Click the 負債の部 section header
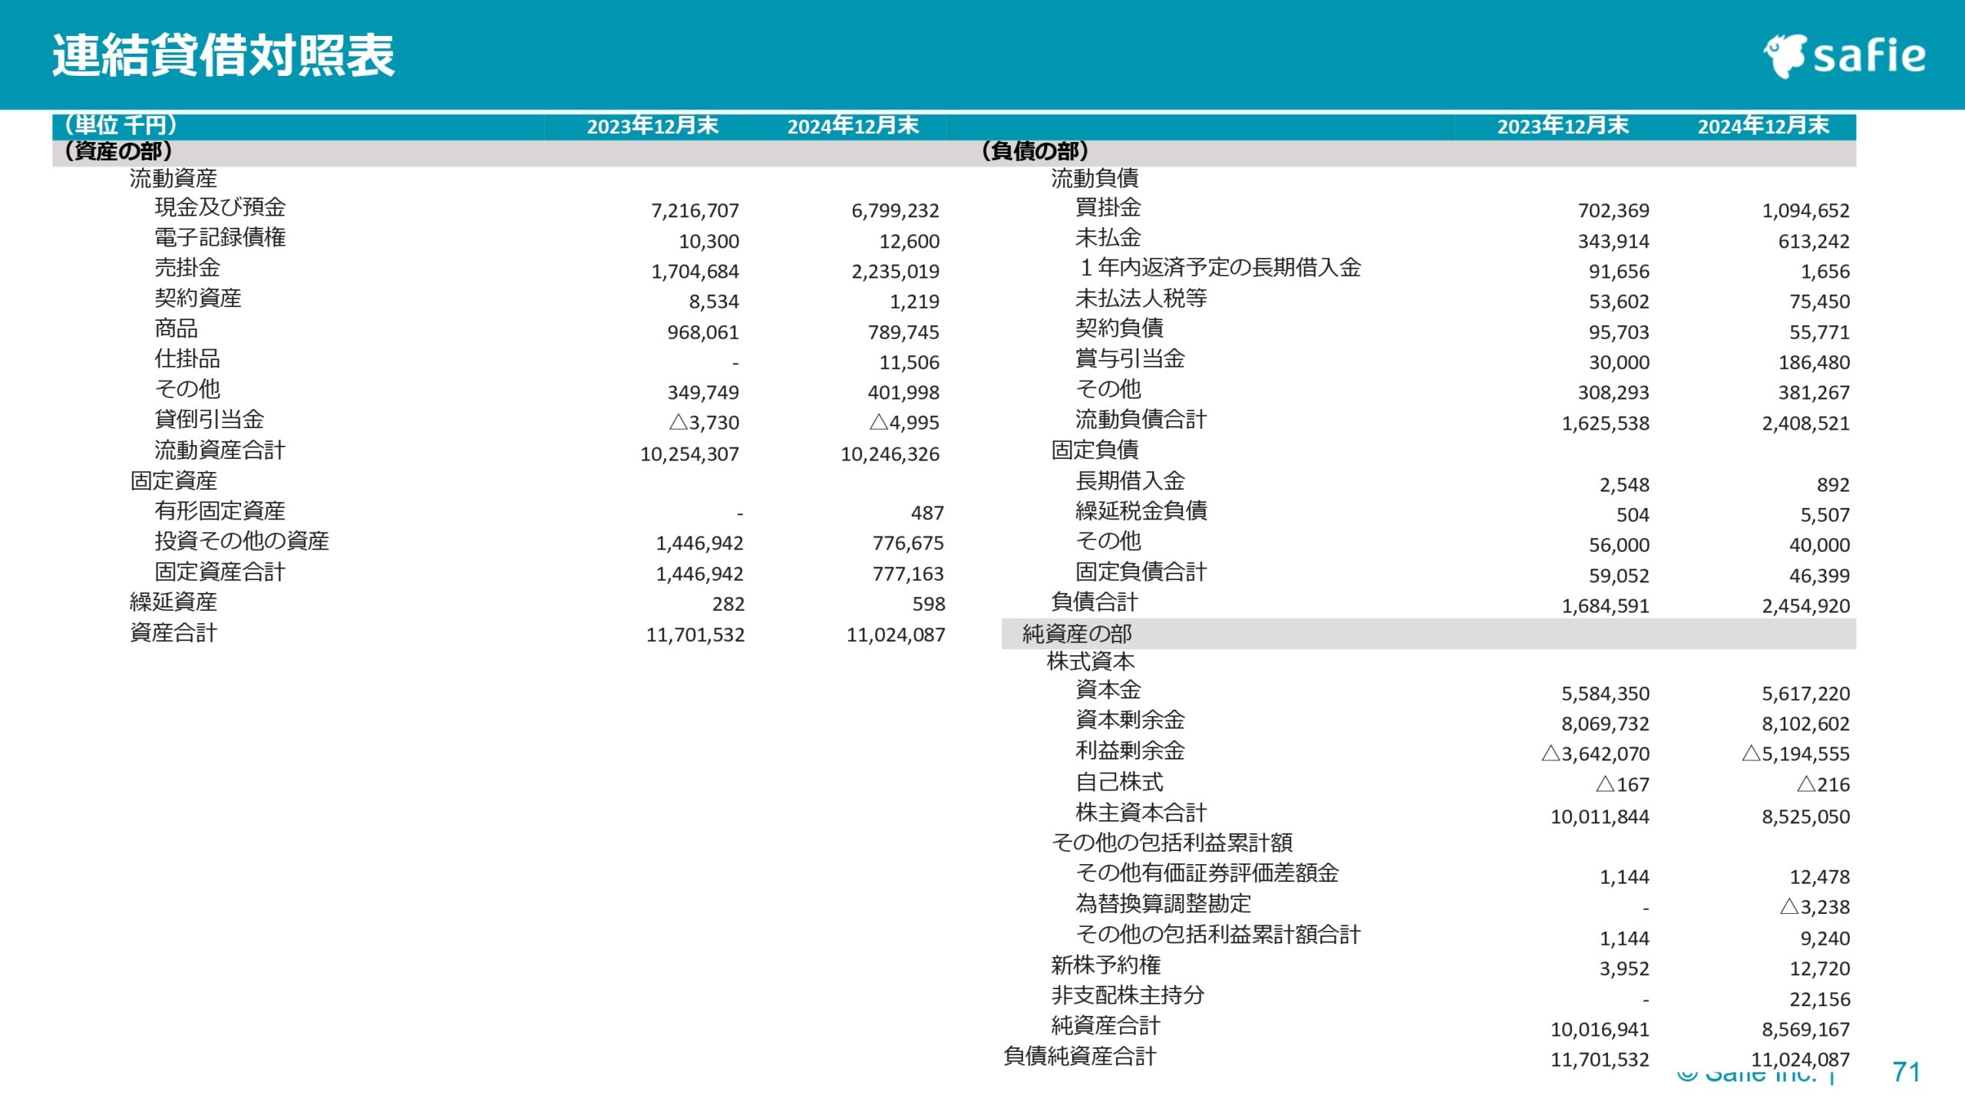1965x1105 pixels. point(1035,151)
